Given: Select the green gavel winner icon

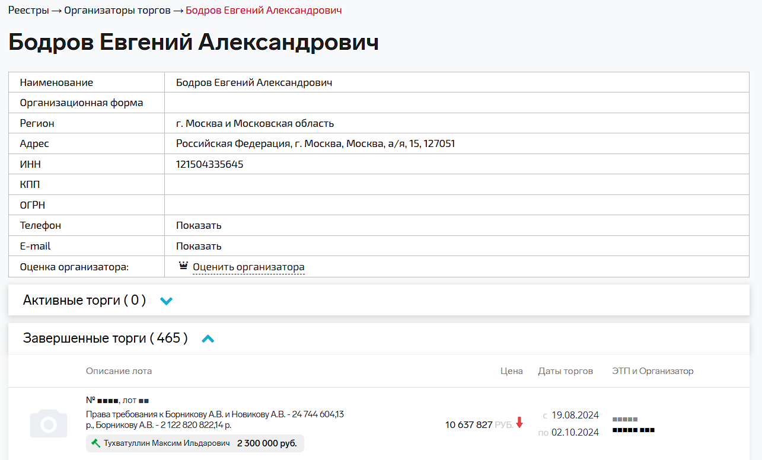Looking at the screenshot, I should click(96, 443).
